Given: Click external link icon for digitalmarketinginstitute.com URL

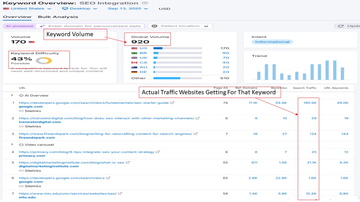Looking at the screenshot, I should (128, 162).
